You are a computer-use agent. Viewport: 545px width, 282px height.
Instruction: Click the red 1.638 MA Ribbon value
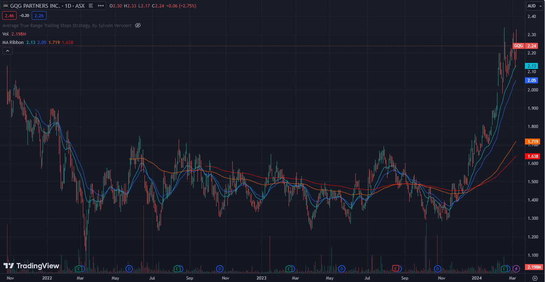point(68,42)
